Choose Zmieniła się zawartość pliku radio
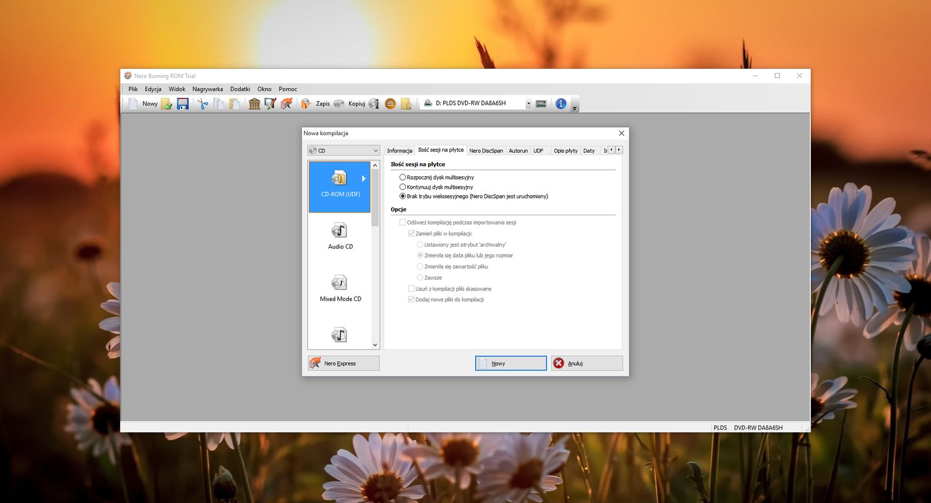 pos(453,267)
